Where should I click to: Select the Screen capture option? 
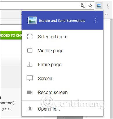click(62, 78)
